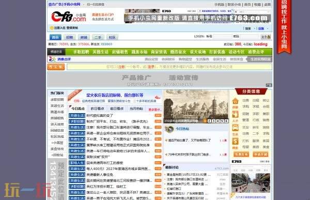This screenshot has height=200, width=310.
Task: Switch to the 前日看点 tab
Action: [x=117, y=109]
